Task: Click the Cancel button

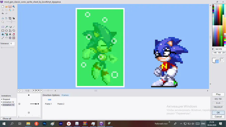Action: [x=218, y=117]
